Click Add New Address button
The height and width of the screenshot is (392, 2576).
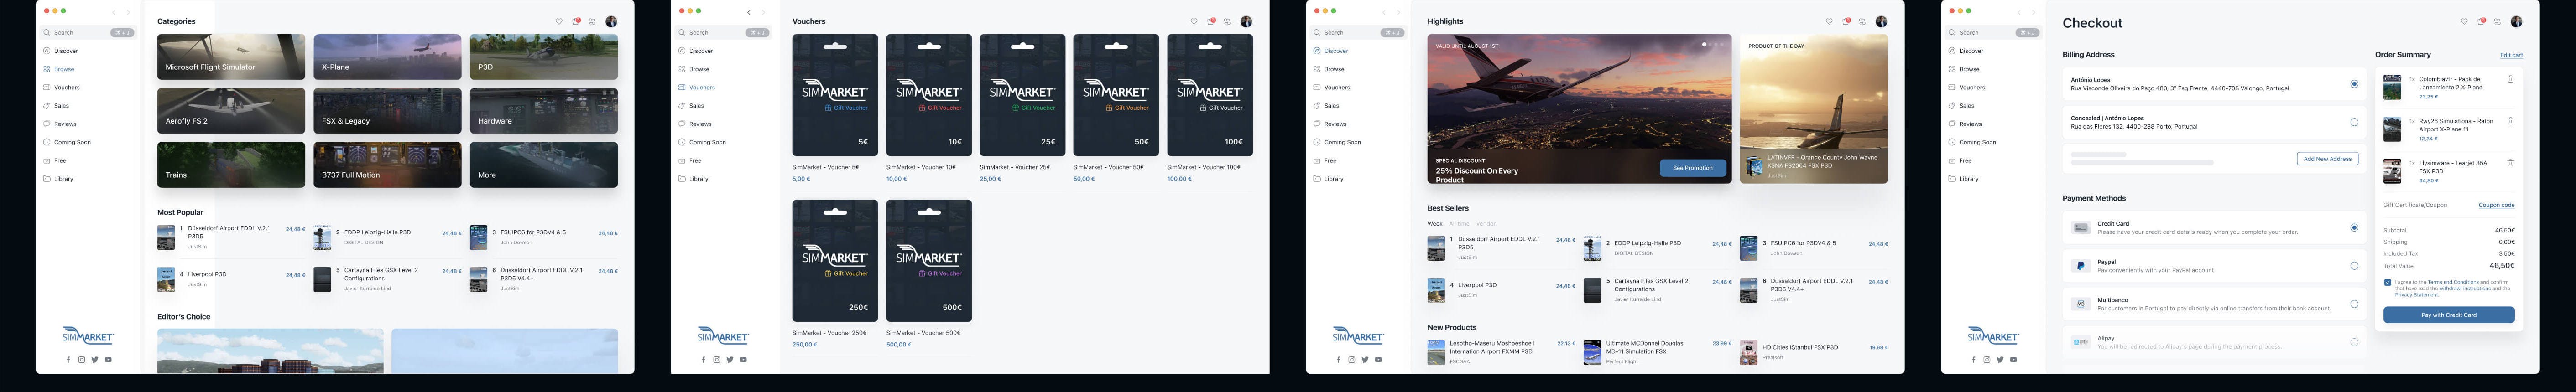point(2327,159)
